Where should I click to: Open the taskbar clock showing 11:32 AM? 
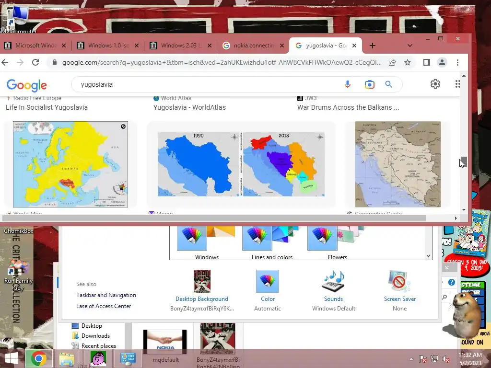click(470, 359)
